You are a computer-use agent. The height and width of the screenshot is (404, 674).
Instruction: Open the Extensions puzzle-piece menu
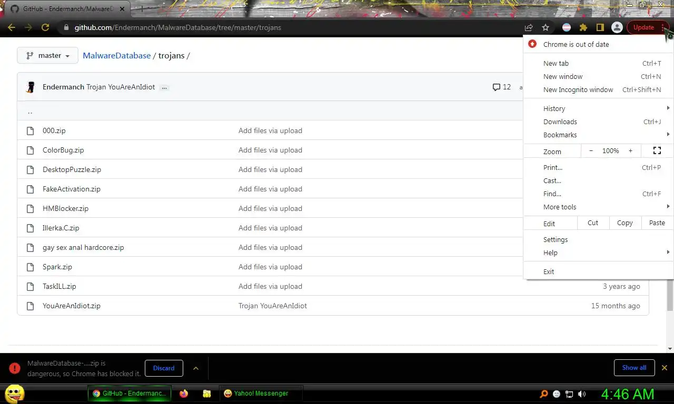click(583, 27)
